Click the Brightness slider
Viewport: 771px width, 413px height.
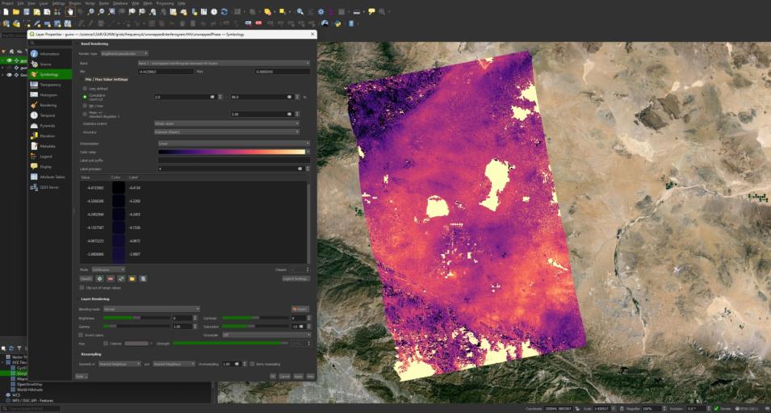[136, 319]
